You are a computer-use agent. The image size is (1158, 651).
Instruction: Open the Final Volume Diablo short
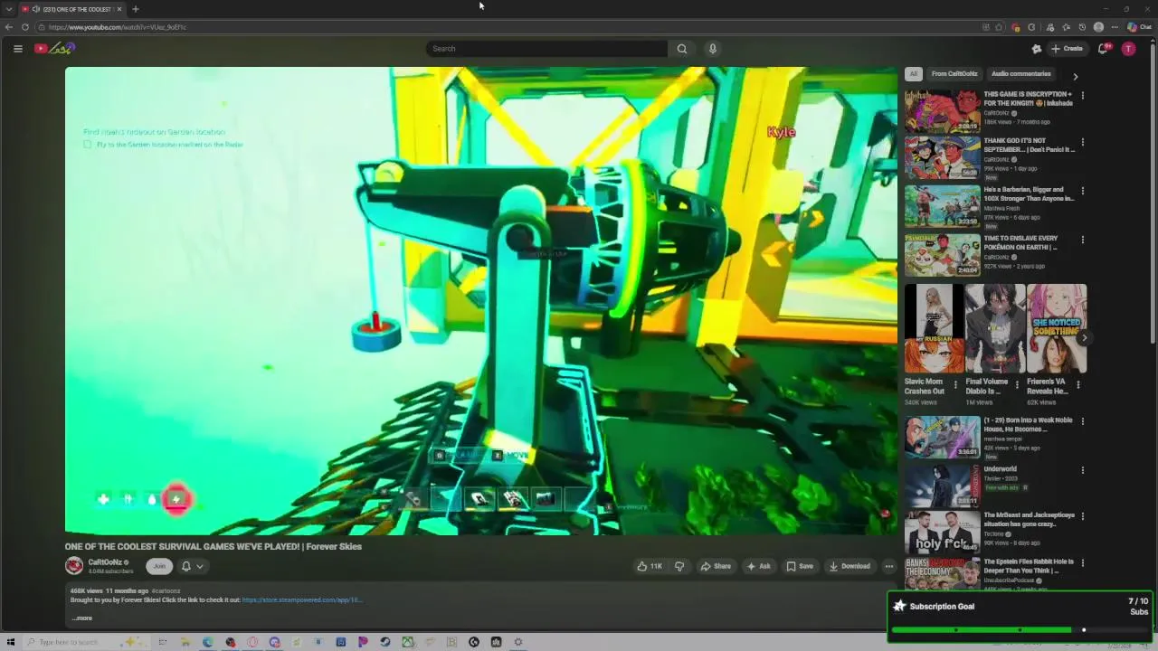click(x=995, y=328)
